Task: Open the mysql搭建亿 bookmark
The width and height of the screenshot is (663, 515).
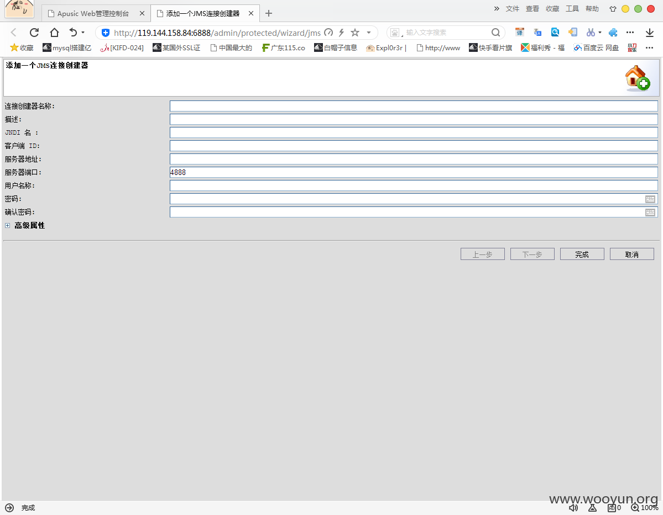Action: click(67, 47)
